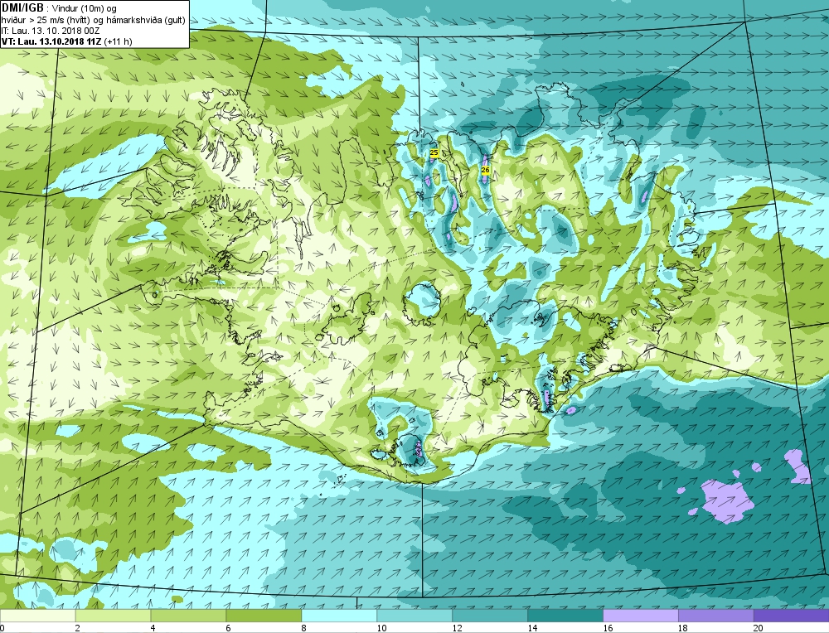This screenshot has height=633, width=829.
Task: Pick the 4–6 green legend swatch
Action: (x=188, y=616)
